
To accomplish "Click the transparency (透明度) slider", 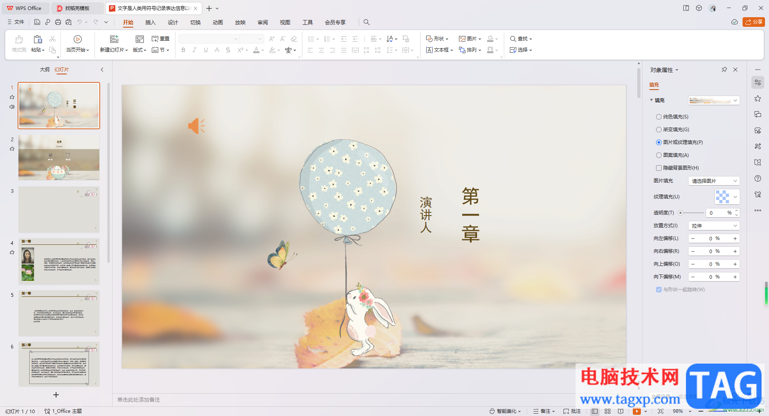I will coord(692,213).
